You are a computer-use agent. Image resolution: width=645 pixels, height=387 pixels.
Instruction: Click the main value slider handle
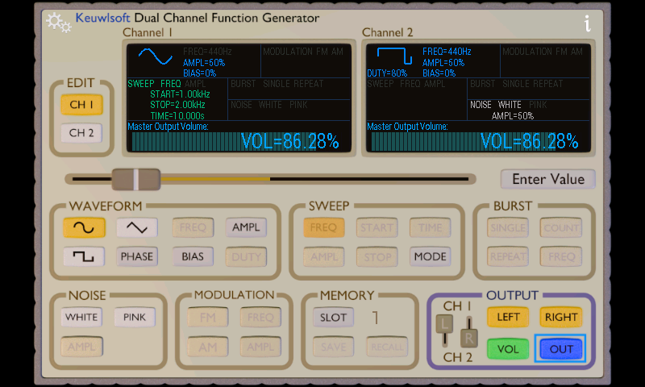[x=136, y=179]
